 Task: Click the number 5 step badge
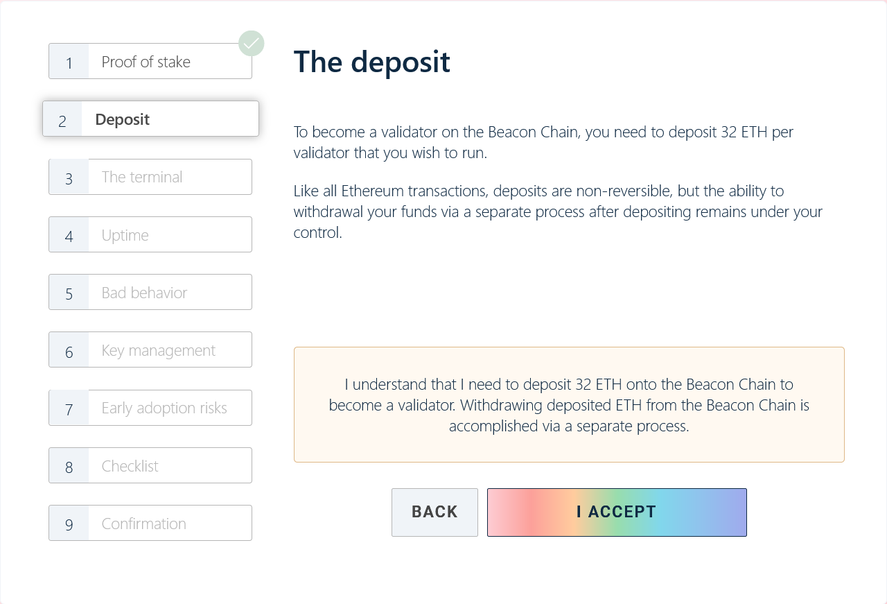pos(69,293)
